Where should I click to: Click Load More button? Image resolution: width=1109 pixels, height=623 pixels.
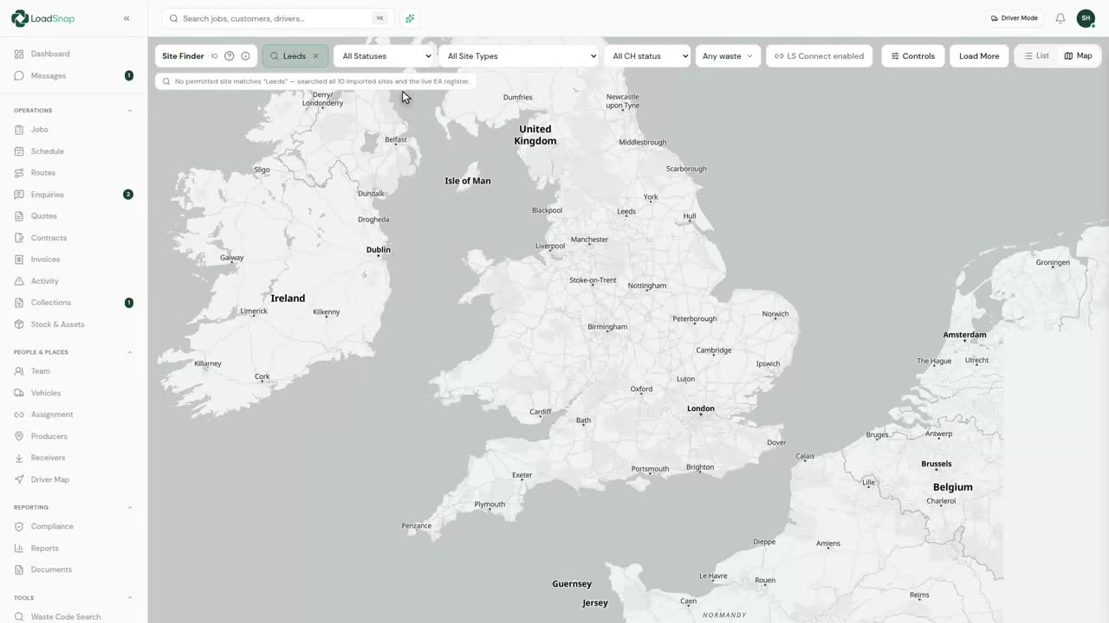pos(979,56)
